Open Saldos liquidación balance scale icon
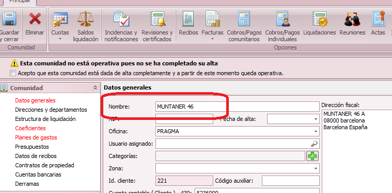Viewport: 392px width, 193px height. 86,19
